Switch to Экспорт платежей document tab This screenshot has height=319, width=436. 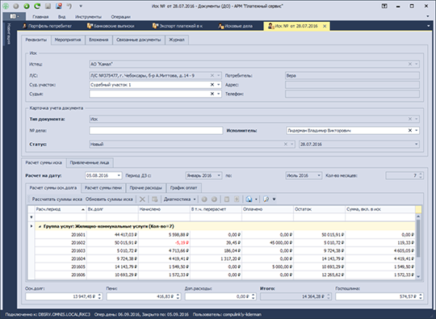(178, 26)
